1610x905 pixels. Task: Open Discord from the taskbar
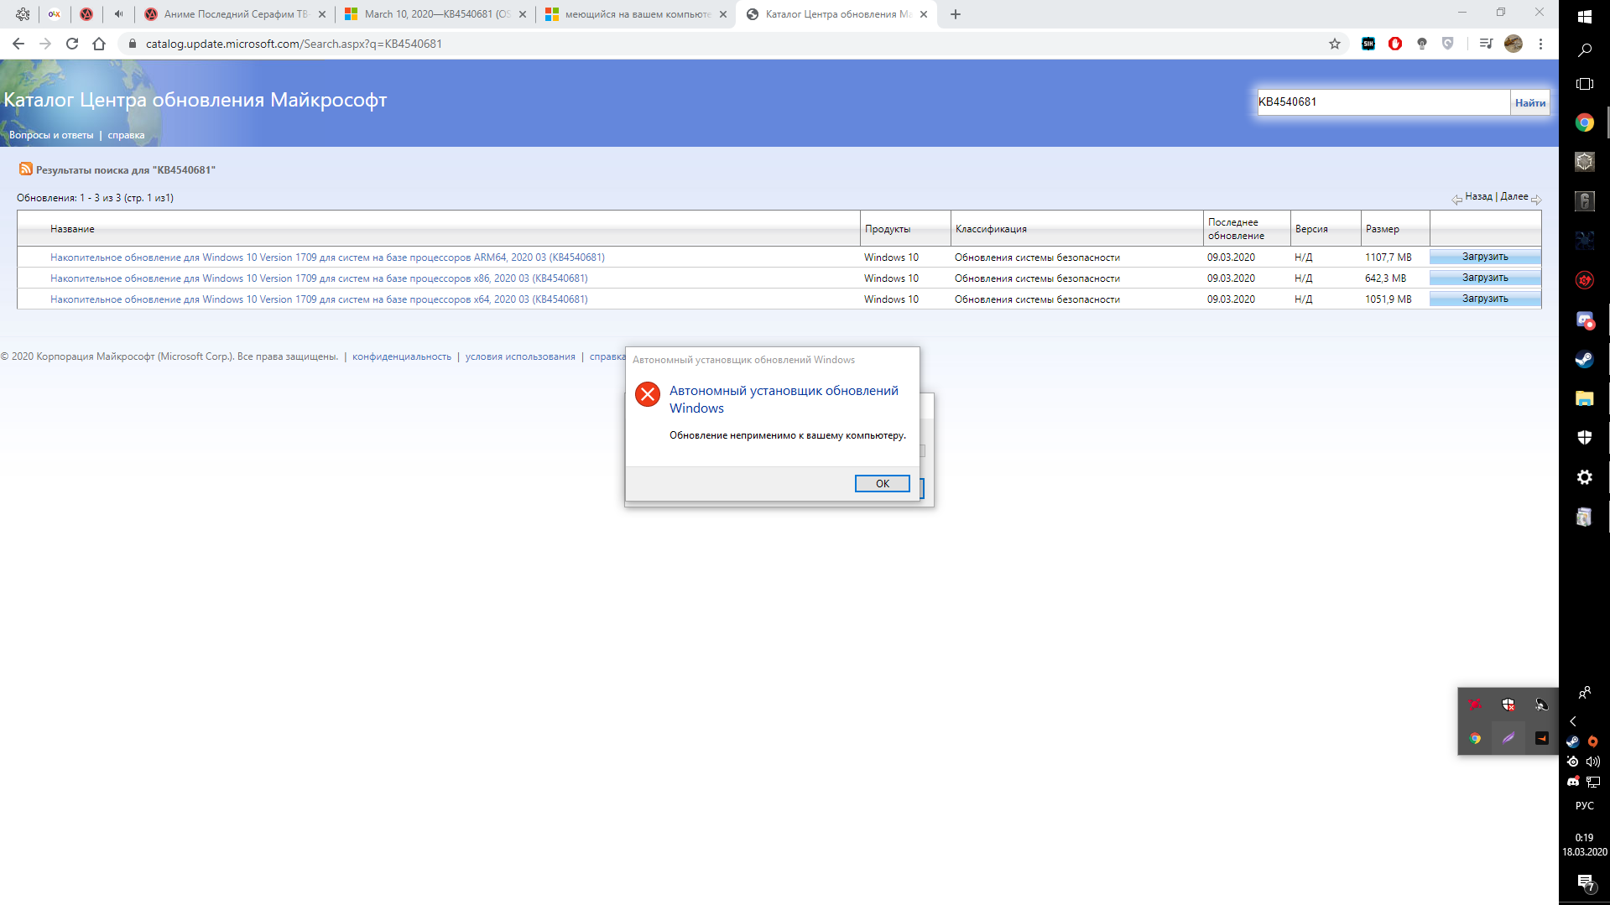click(x=1585, y=320)
